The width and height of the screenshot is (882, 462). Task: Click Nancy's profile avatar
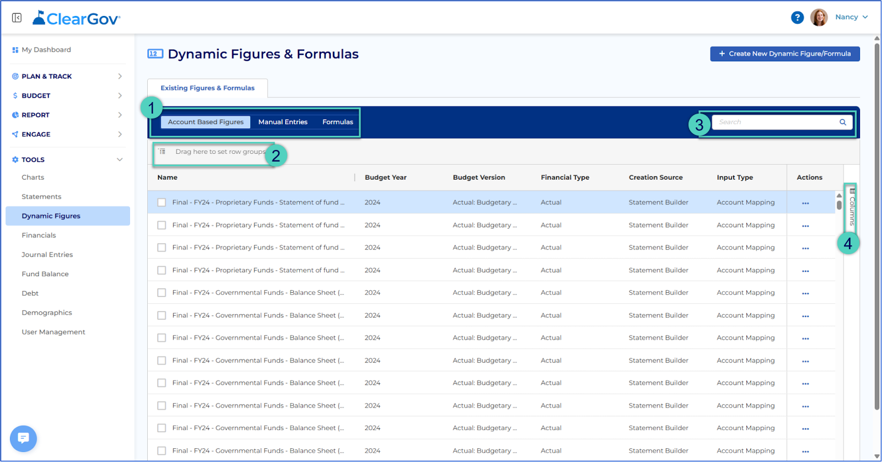pos(819,18)
